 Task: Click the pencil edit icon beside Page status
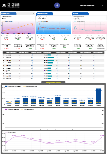(x=33, y=14)
